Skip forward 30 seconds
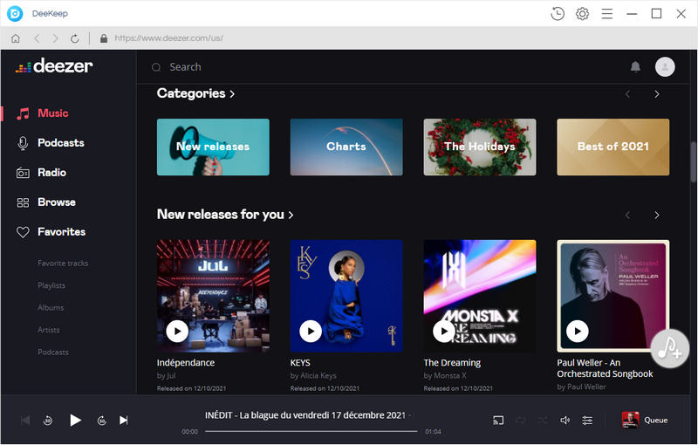 [102, 420]
